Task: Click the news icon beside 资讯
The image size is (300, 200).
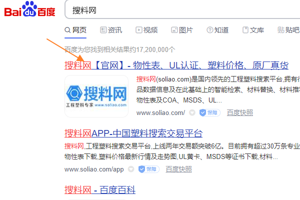Action: [103, 30]
